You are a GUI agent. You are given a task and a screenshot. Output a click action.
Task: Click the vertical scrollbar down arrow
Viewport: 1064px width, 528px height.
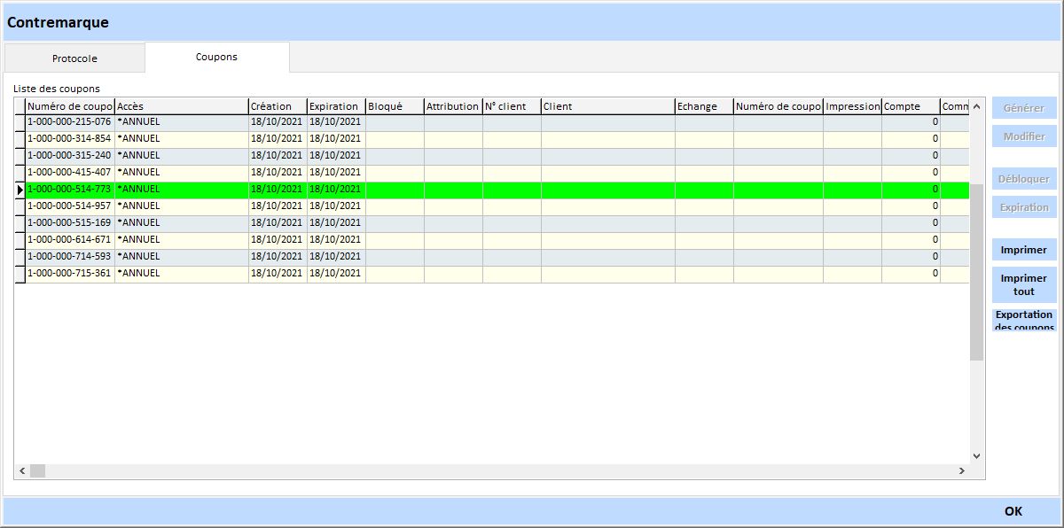(976, 455)
